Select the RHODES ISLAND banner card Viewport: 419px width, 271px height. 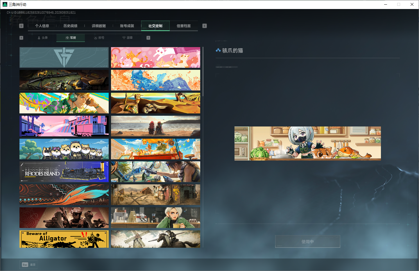64,172
